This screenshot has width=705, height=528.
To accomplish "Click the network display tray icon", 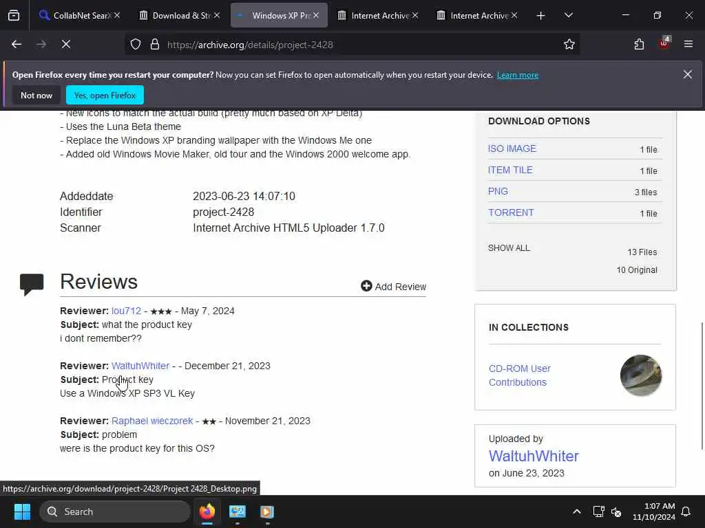I will pyautogui.click(x=598, y=511).
